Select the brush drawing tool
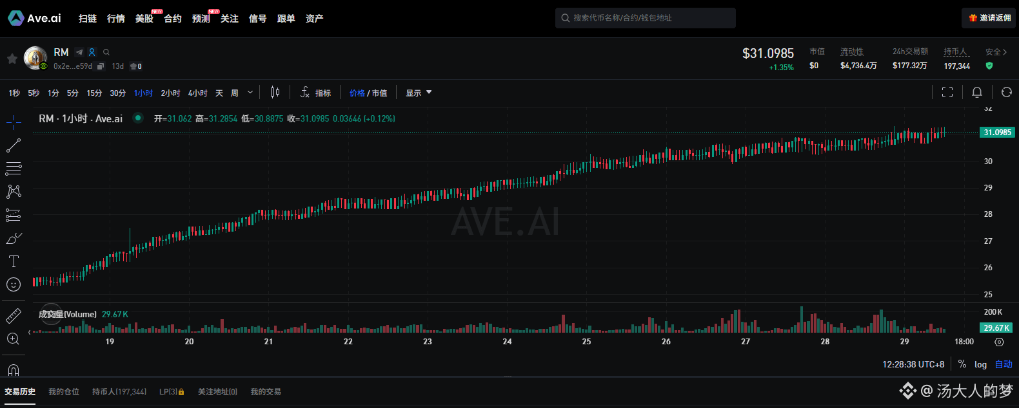The height and width of the screenshot is (408, 1019). coord(14,239)
